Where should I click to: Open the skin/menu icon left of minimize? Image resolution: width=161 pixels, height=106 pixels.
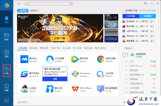point(146,3)
